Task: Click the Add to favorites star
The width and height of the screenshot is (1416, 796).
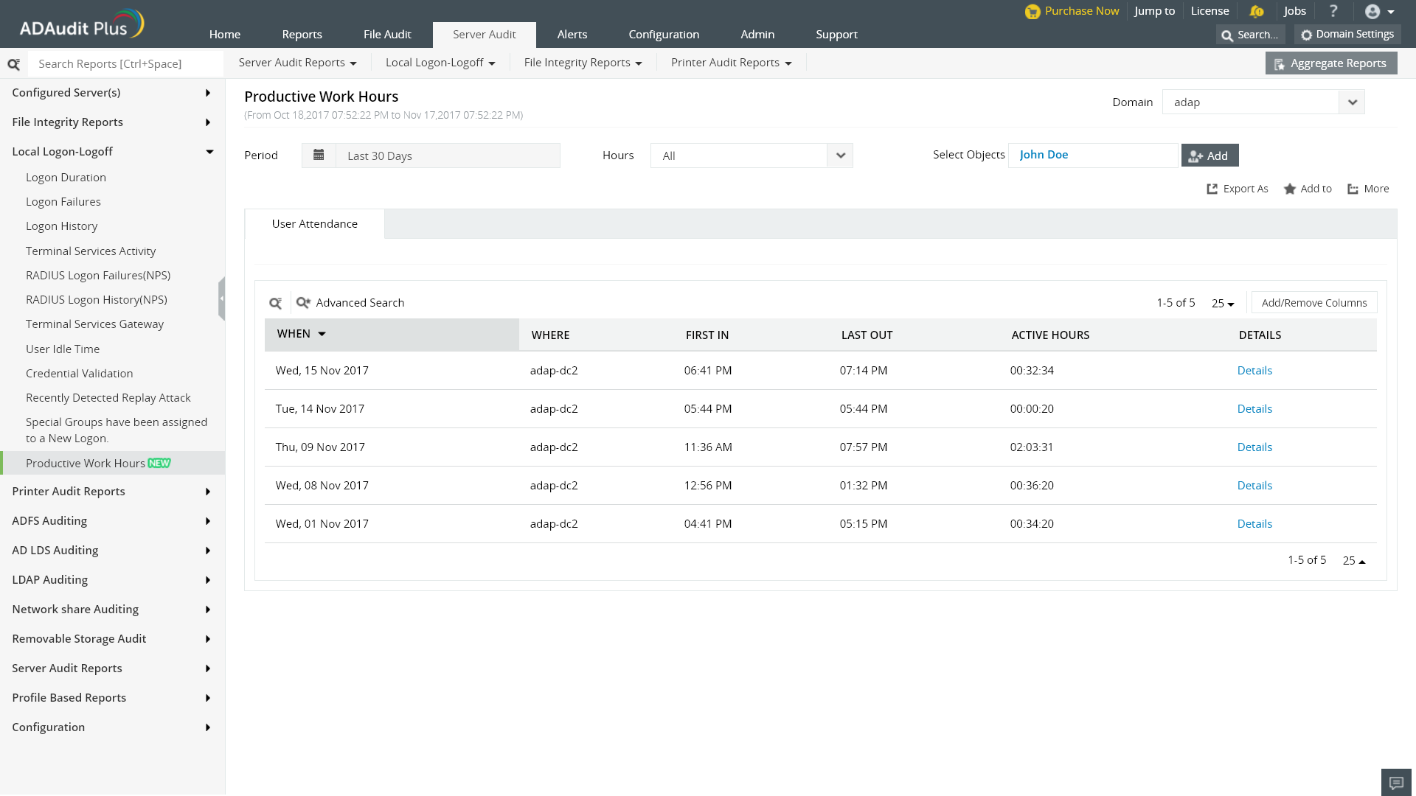Action: point(1290,189)
